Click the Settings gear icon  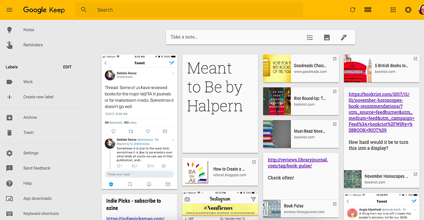coord(10,153)
